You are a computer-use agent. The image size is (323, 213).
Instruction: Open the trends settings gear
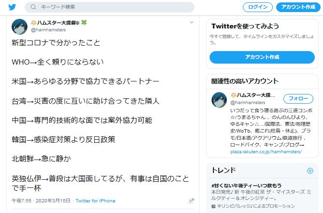pyautogui.click(x=310, y=171)
